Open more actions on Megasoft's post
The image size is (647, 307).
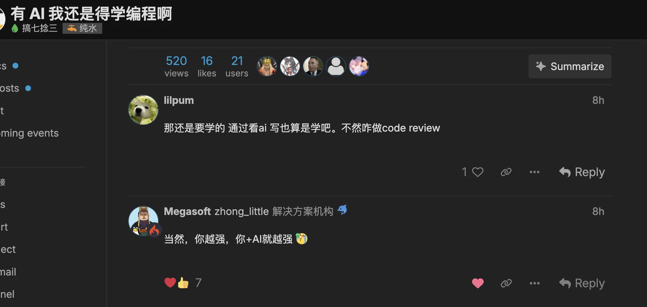tap(534, 283)
